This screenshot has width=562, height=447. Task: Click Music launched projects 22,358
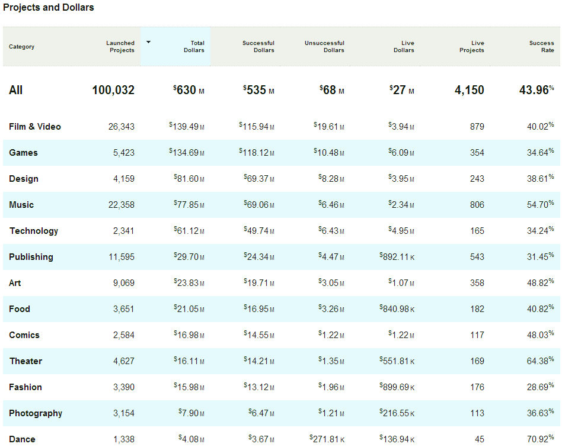click(x=122, y=205)
